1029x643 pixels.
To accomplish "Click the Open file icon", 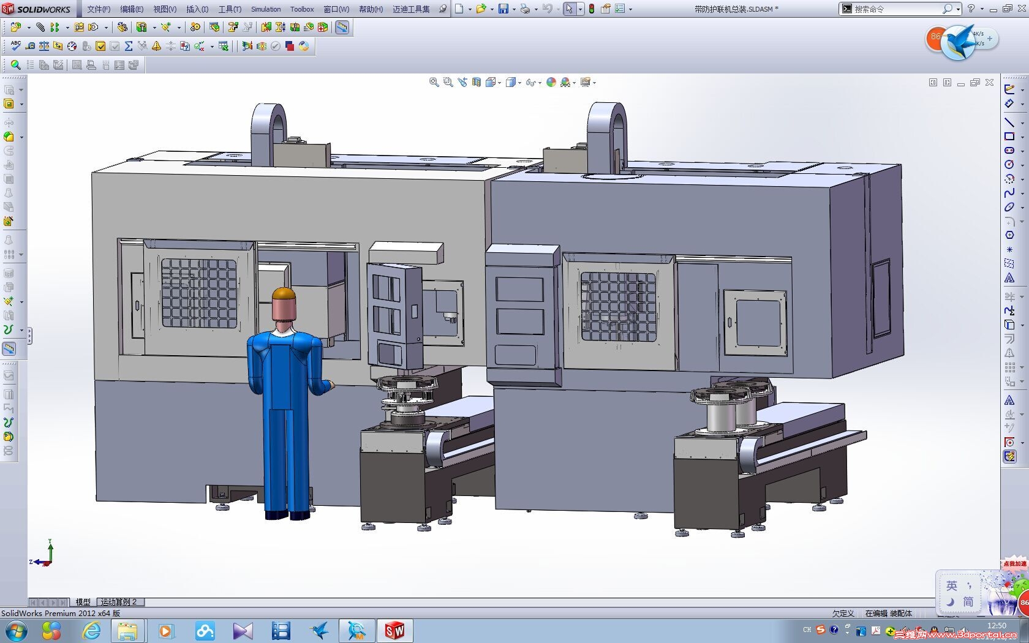I will (x=481, y=9).
